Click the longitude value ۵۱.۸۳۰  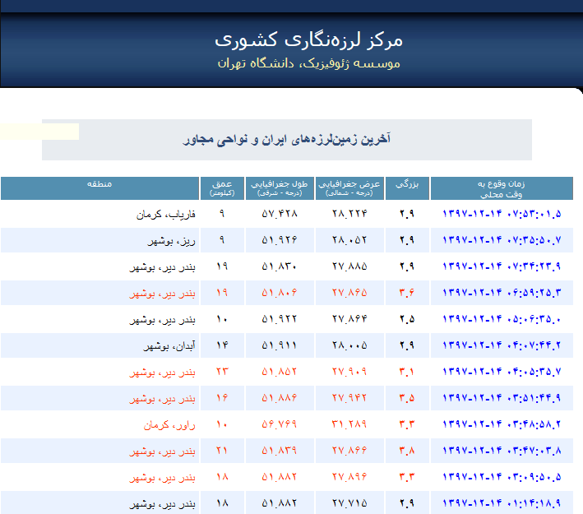pos(280,266)
